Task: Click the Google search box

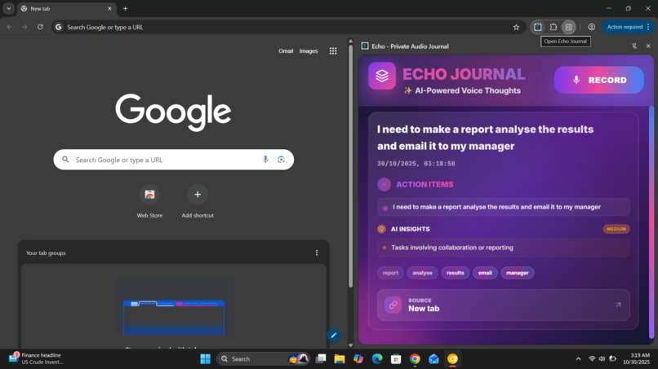Action: pos(173,160)
